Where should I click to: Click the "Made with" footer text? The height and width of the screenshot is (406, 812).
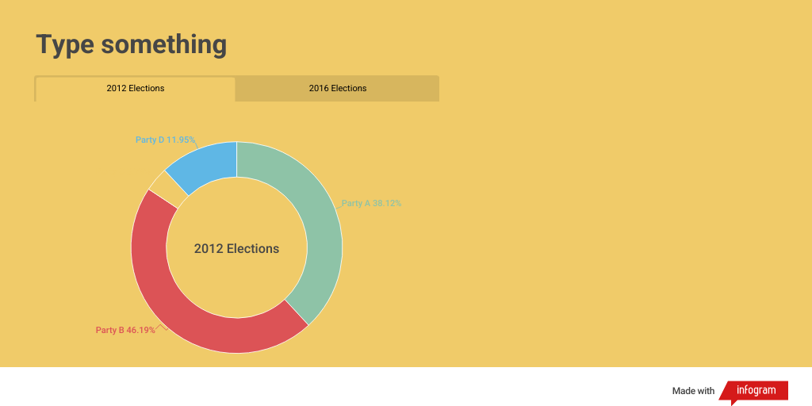coord(693,391)
